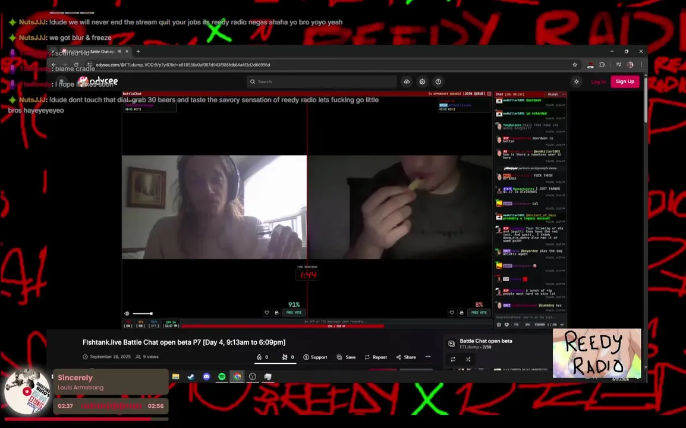The width and height of the screenshot is (686, 428).
Task: Click the Share button
Action: click(x=406, y=357)
